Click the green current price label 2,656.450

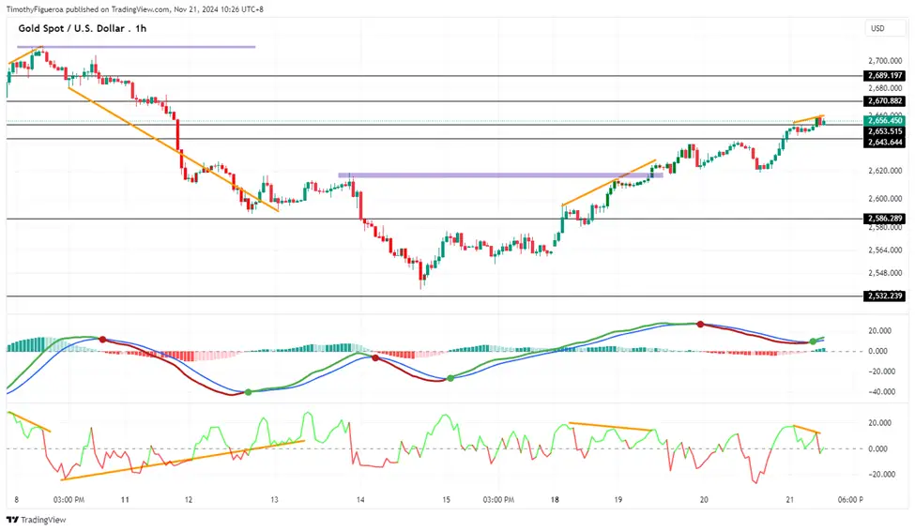885,120
